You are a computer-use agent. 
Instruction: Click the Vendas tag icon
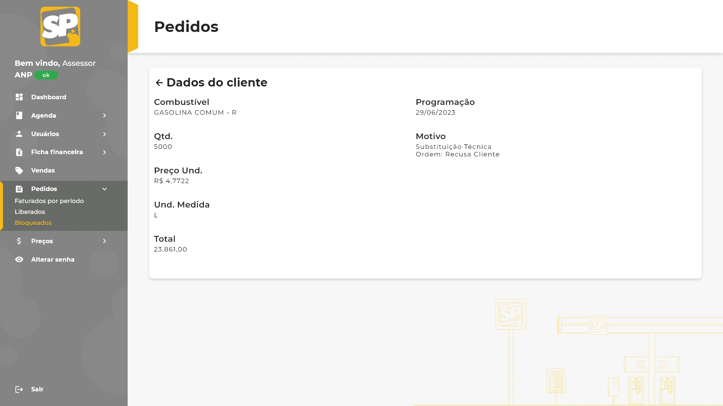click(x=19, y=171)
